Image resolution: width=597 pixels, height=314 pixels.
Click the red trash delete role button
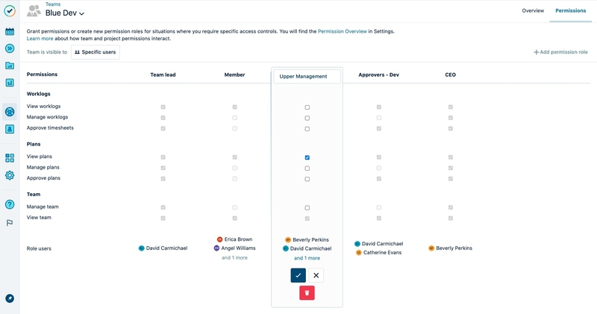pyautogui.click(x=307, y=293)
